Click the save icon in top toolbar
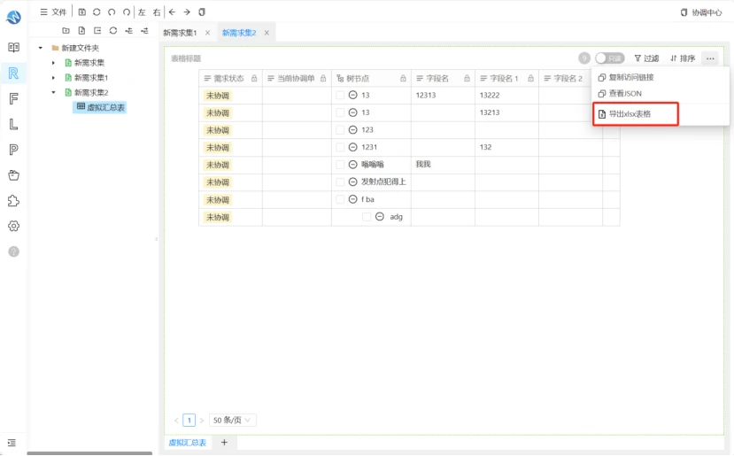This screenshot has width=734, height=456. point(82,12)
